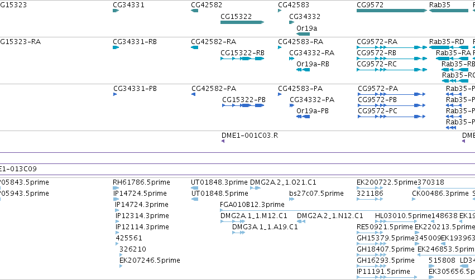Viewport: 475px width, 280px height.
Task: Select the CG42583-RA transcript label
Action: tap(300, 42)
